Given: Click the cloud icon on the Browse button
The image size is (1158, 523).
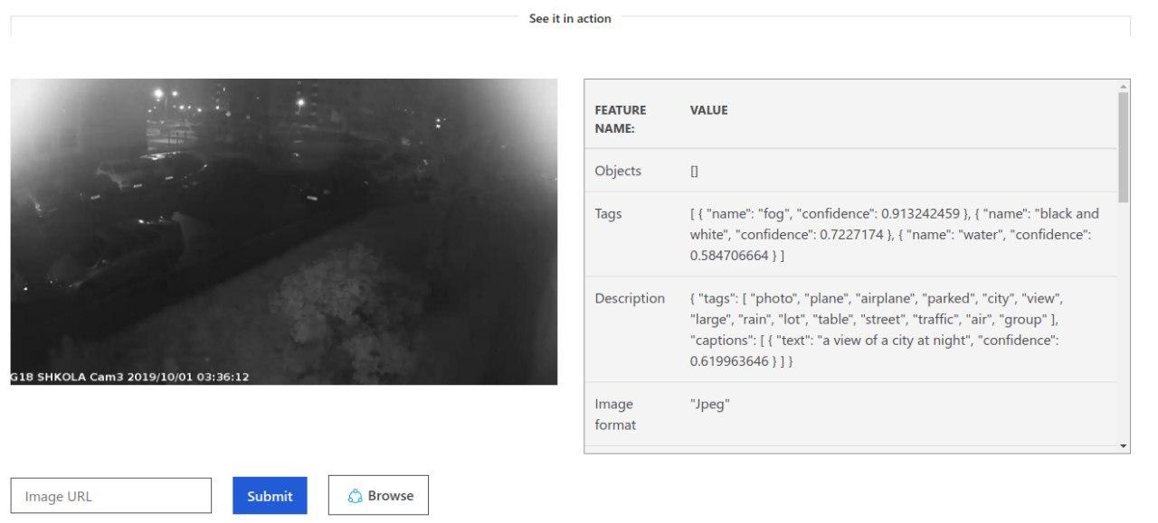Looking at the screenshot, I should (x=354, y=495).
